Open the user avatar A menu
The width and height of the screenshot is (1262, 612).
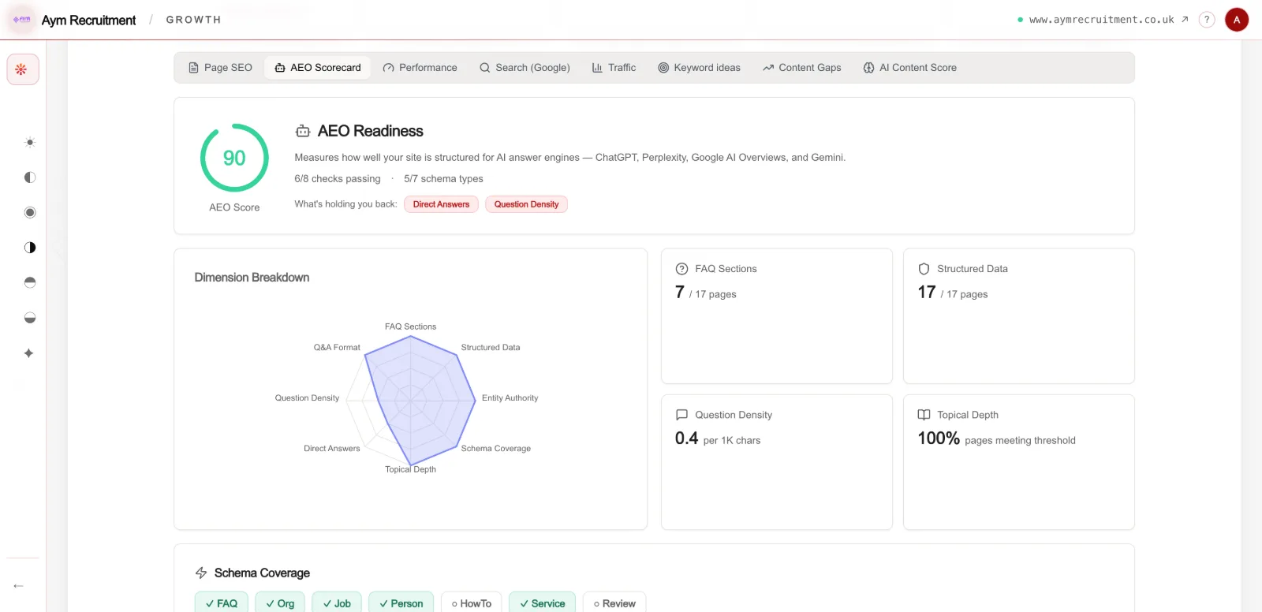(x=1237, y=20)
